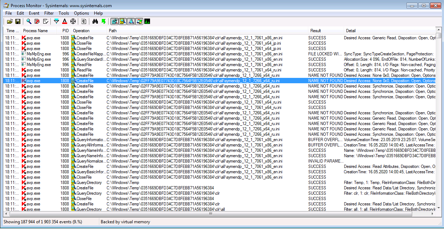Select the CreateFileMapp... operation cell
Image resolution: width=444 pixels, height=229 pixels.
point(89,54)
